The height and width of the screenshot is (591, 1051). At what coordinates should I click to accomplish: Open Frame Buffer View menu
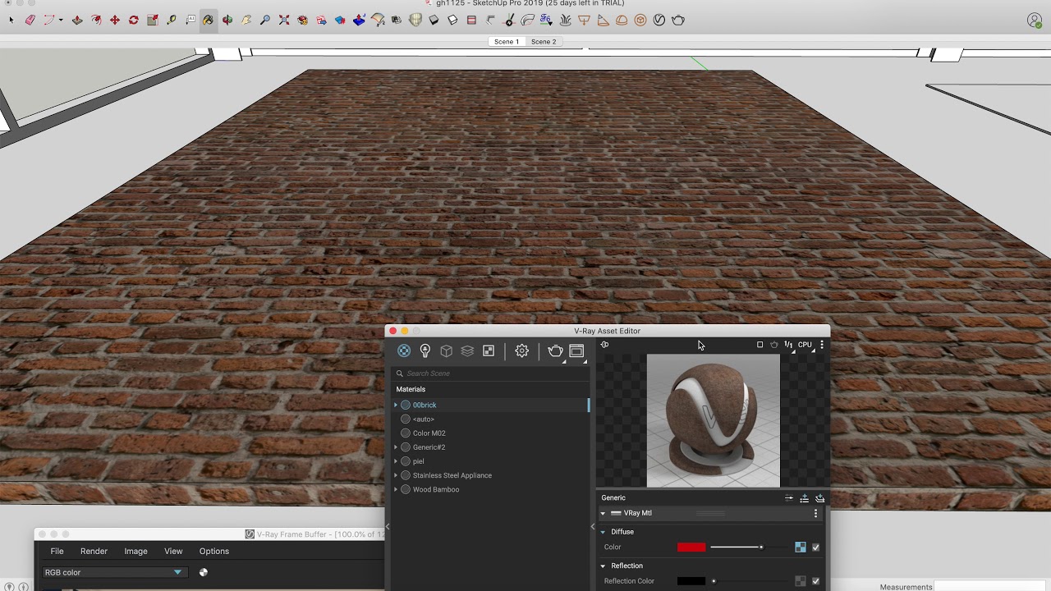click(x=173, y=552)
